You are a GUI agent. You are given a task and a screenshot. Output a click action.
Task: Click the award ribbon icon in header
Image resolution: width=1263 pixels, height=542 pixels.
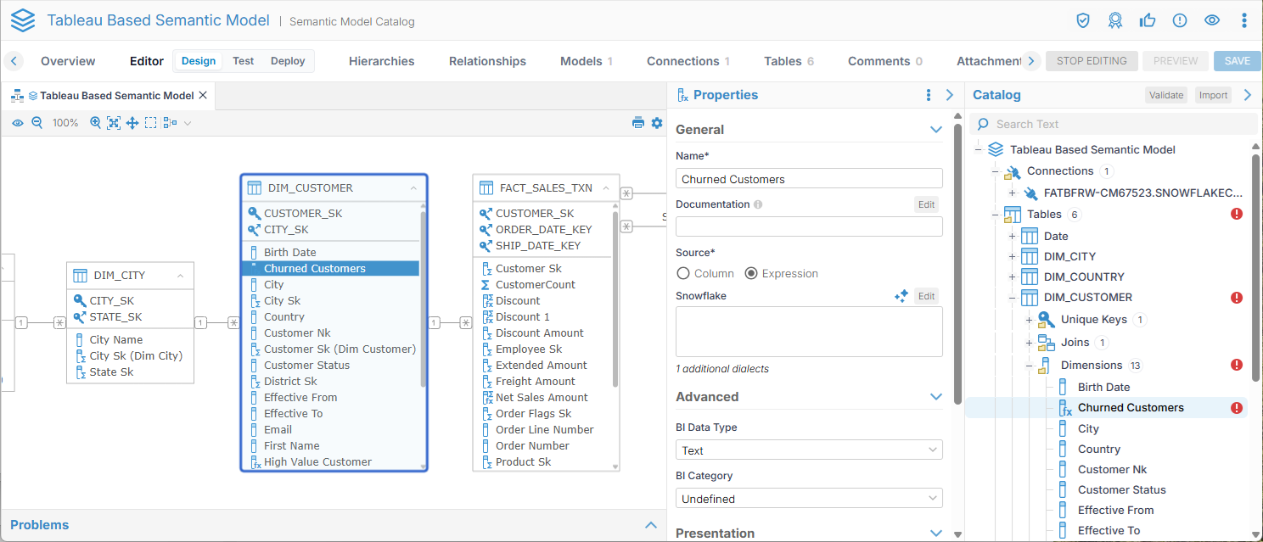pyautogui.click(x=1115, y=20)
